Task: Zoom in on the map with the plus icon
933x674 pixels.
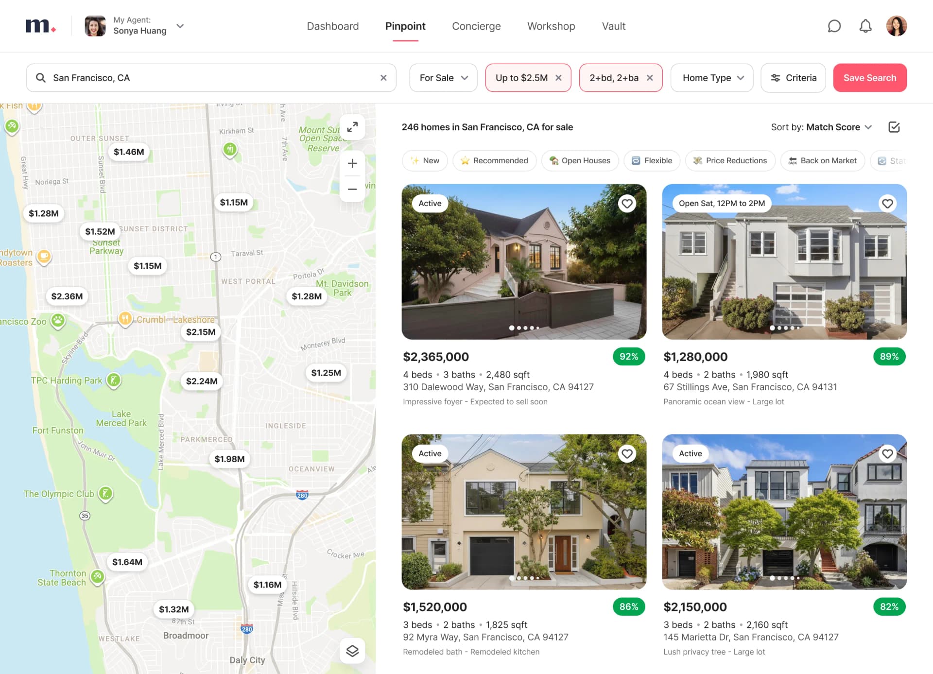Action: click(x=352, y=163)
